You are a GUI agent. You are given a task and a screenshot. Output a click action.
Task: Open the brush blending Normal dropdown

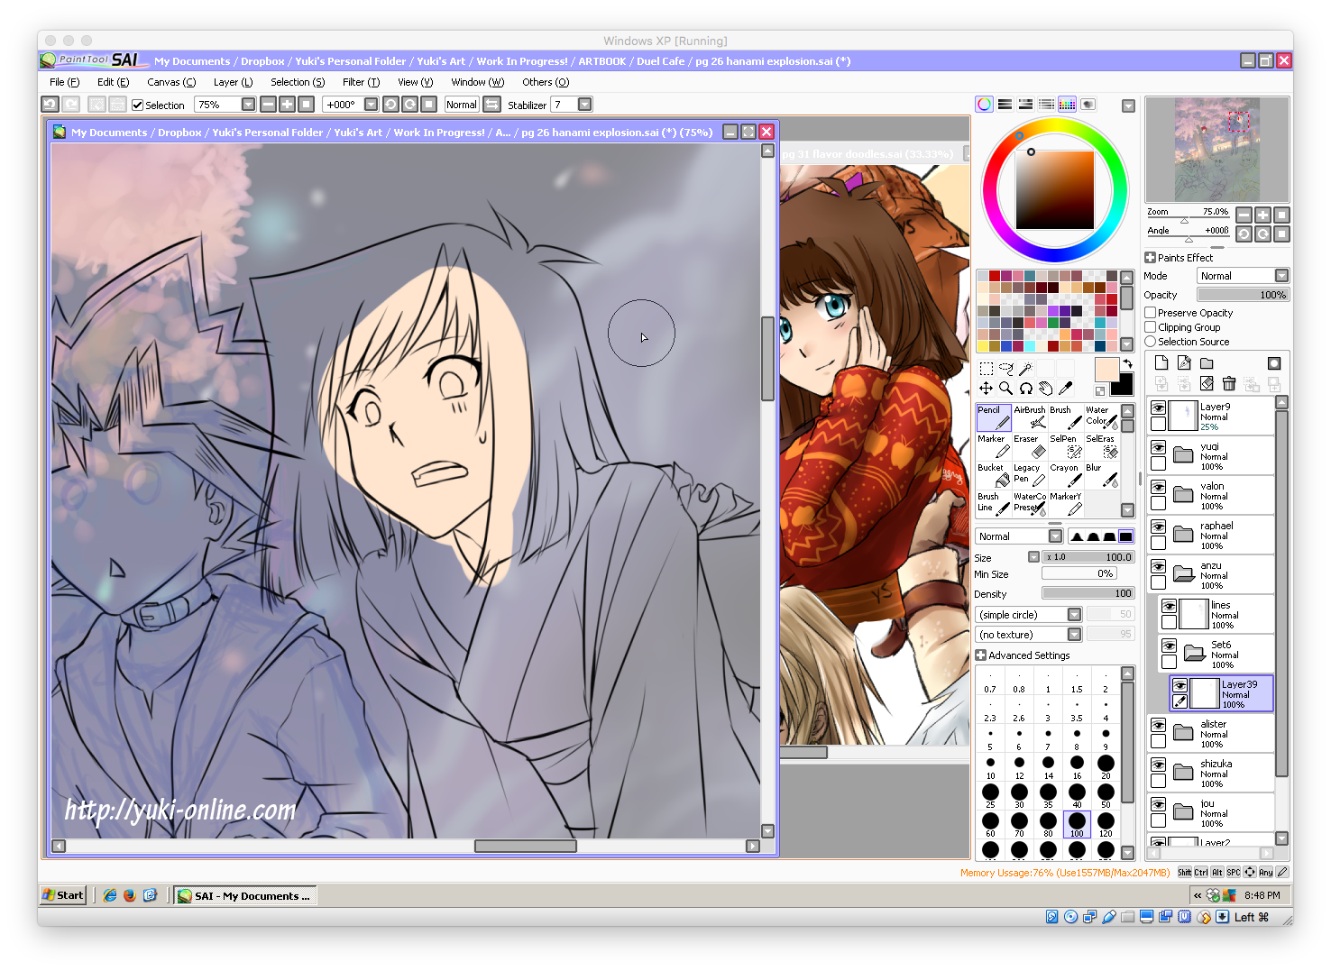tap(1019, 536)
